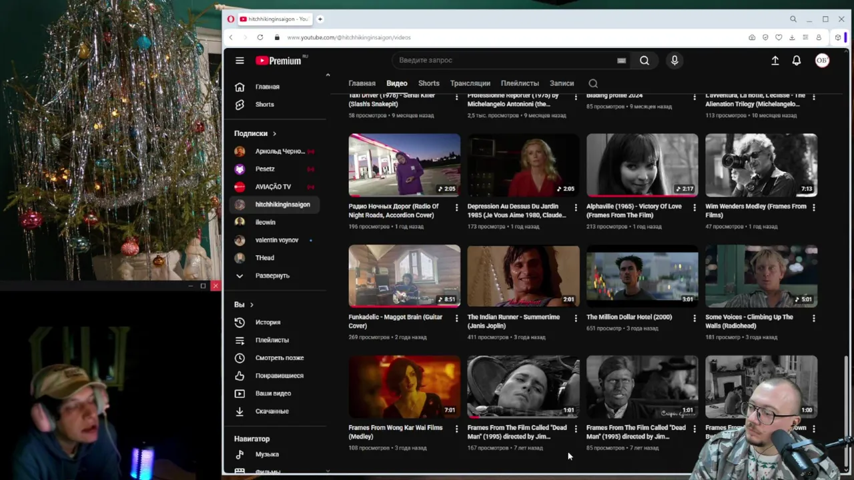Reload the page with the refresh icon
Image resolution: width=854 pixels, height=480 pixels.
tap(260, 37)
